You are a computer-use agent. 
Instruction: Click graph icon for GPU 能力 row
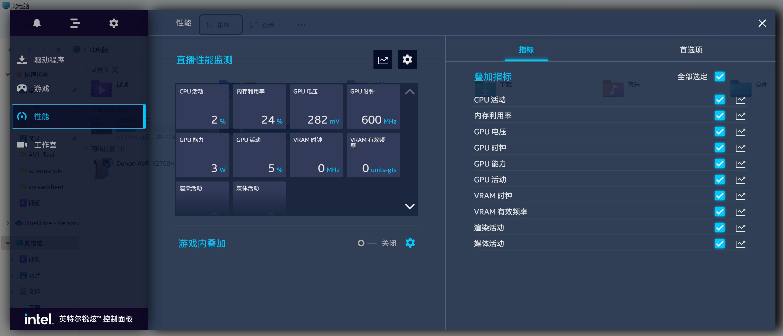tap(740, 164)
